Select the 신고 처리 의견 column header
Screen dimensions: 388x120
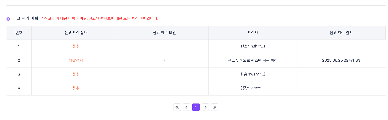[x=164, y=32]
